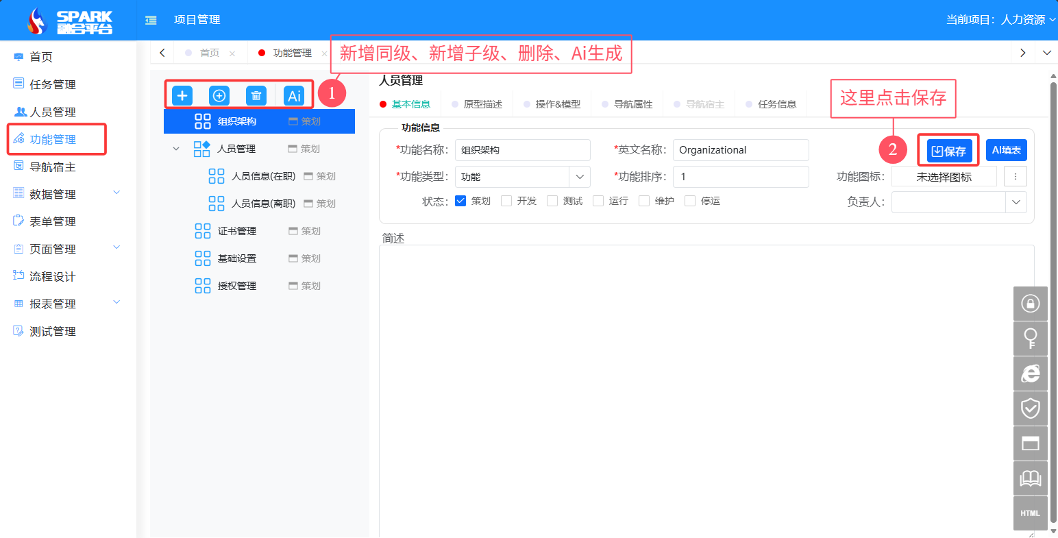1058x538 pixels.
Task: Click the lock icon in the floating toolbar
Action: (1031, 303)
